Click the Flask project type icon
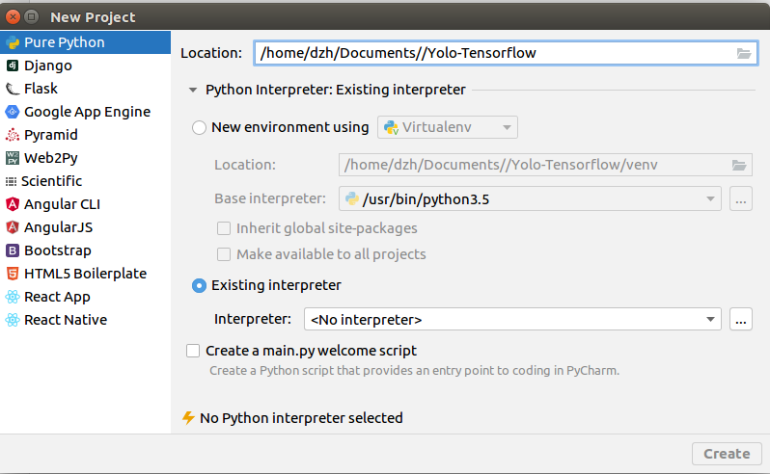This screenshot has height=474, width=770. point(12,89)
